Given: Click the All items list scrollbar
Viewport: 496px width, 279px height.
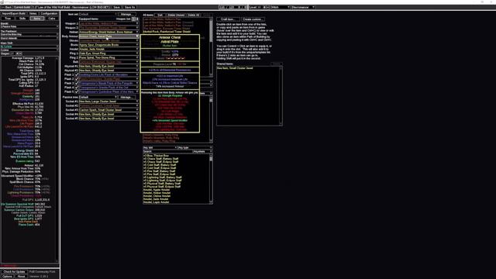Looking at the screenshot, I should (212, 46).
